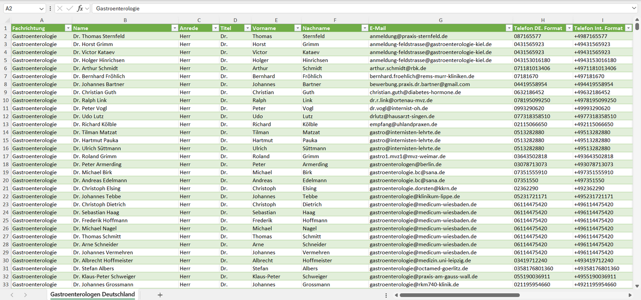Expand the Name Box dropdown arrow
The height and width of the screenshot is (300, 641).
(x=42, y=8)
